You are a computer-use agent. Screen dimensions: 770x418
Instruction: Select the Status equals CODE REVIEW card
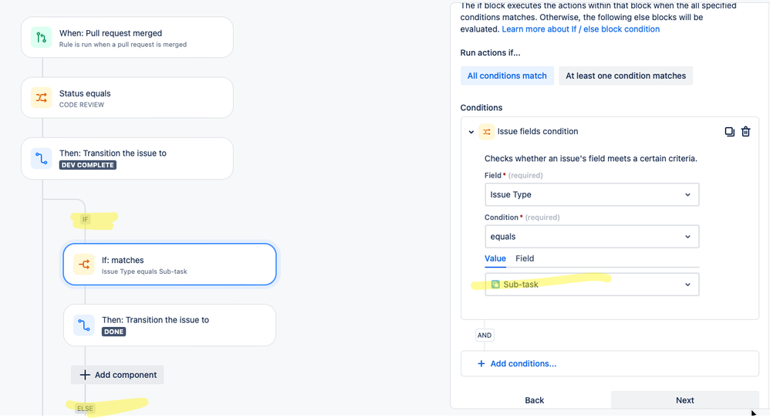127,98
